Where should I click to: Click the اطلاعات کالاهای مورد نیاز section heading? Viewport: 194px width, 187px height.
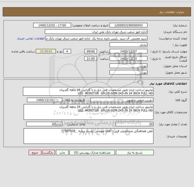[x=168, y=84]
